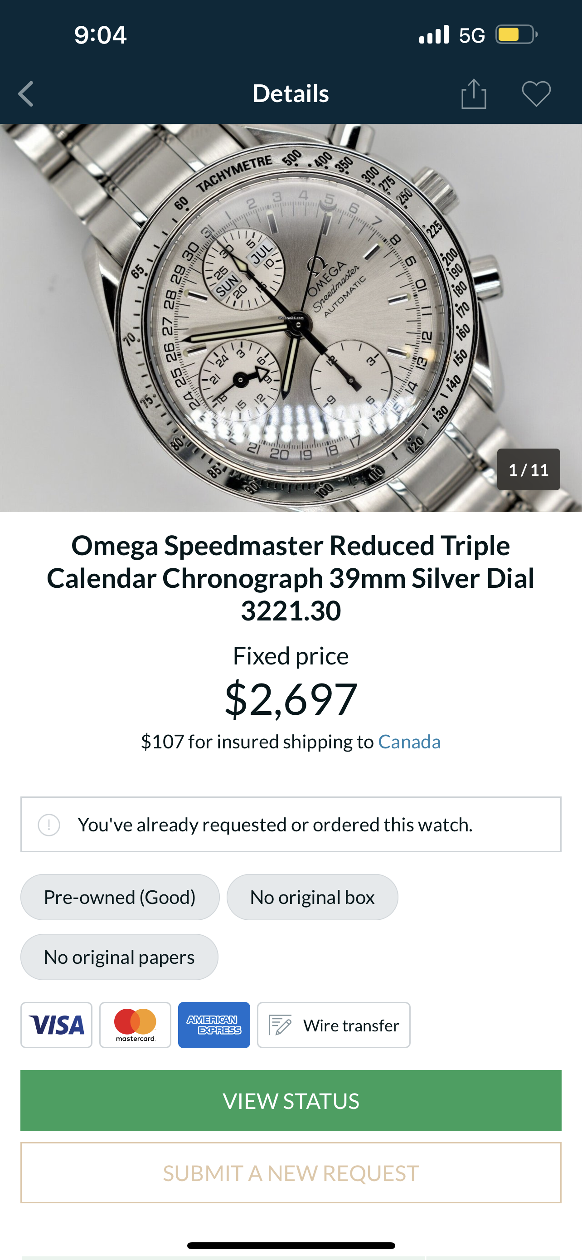This screenshot has width=582, height=1260.
Task: Tap the battery indicator in status bar
Action: click(x=516, y=35)
